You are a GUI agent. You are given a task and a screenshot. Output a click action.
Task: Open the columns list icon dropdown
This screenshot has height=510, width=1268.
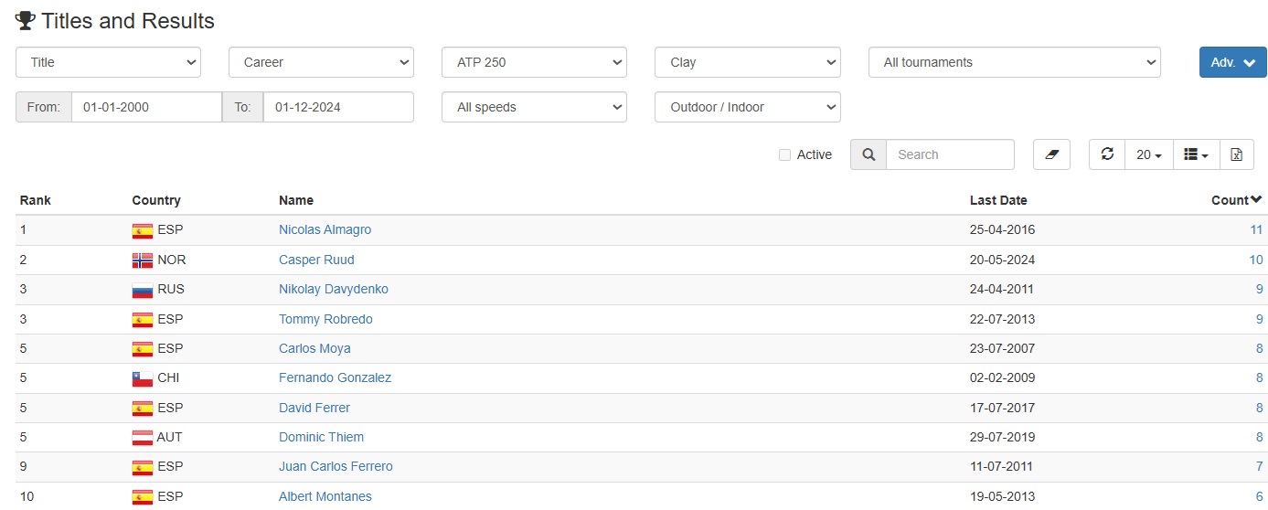1196,154
